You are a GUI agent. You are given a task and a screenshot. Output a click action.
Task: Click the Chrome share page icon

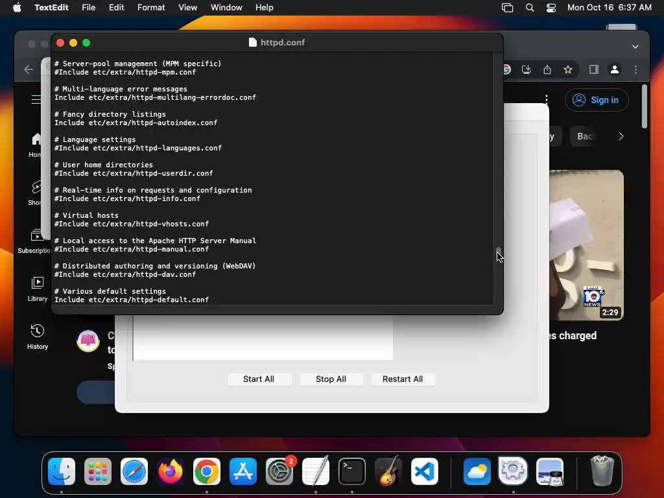[547, 69]
